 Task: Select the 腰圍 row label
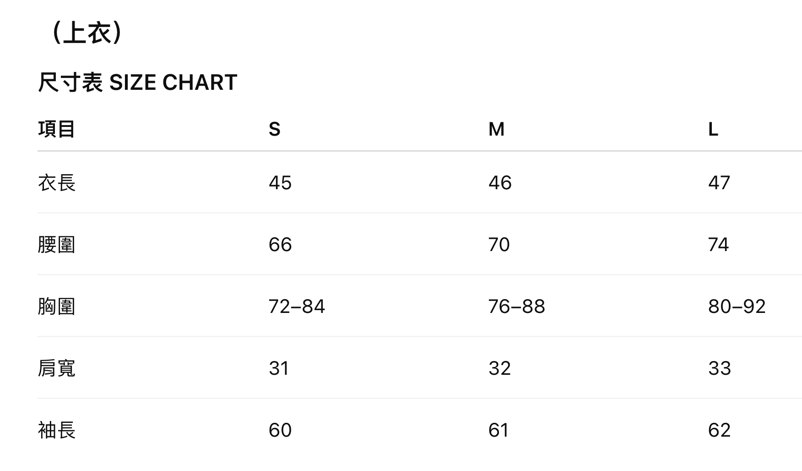(56, 245)
